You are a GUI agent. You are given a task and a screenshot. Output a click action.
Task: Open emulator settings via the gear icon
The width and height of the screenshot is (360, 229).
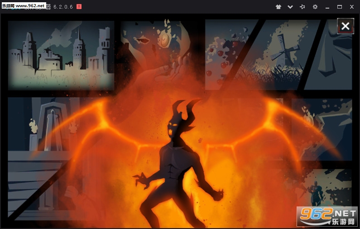[x=315, y=7]
